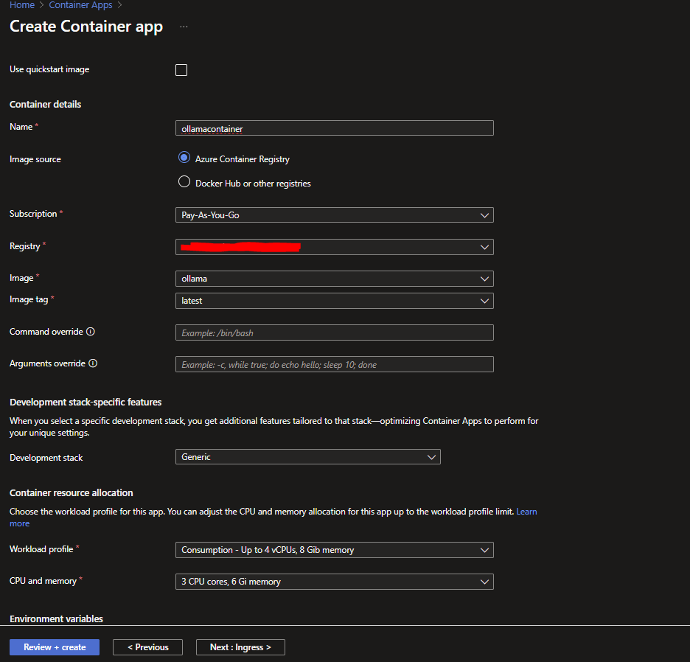The image size is (690, 662).
Task: Expand the CPU and memory dropdown
Action: (x=334, y=582)
